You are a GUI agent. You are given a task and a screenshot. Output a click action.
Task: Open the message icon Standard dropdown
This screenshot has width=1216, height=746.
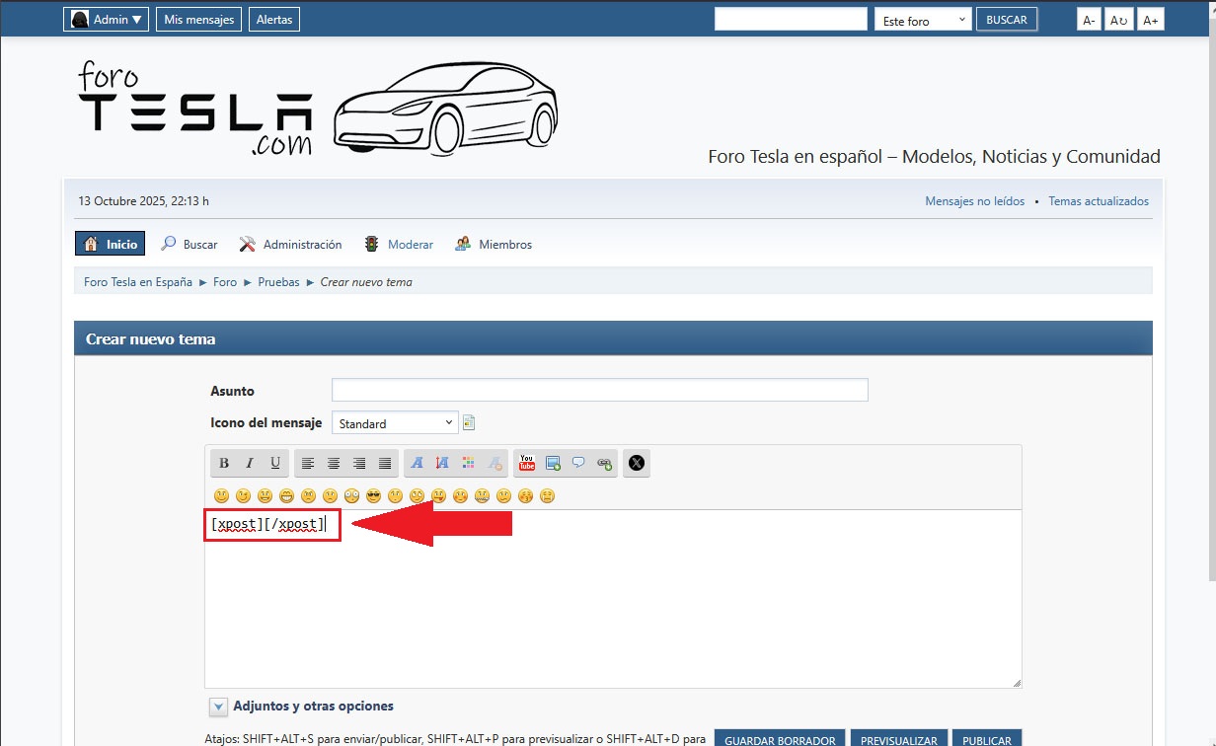[x=395, y=423]
